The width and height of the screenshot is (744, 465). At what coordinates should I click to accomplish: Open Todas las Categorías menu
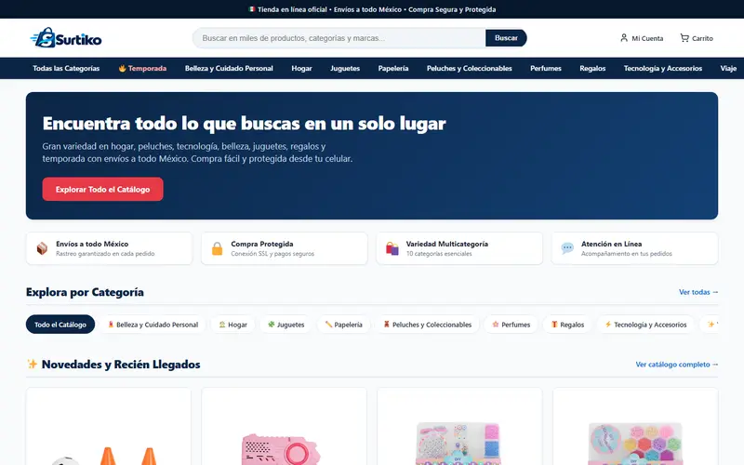pyautogui.click(x=66, y=68)
